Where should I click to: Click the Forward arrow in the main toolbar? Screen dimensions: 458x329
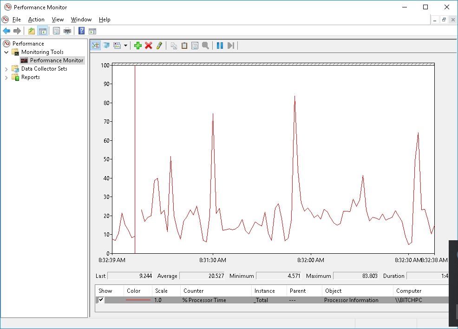tap(17, 31)
